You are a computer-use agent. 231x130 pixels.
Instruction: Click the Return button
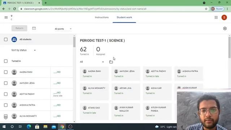(19, 28)
